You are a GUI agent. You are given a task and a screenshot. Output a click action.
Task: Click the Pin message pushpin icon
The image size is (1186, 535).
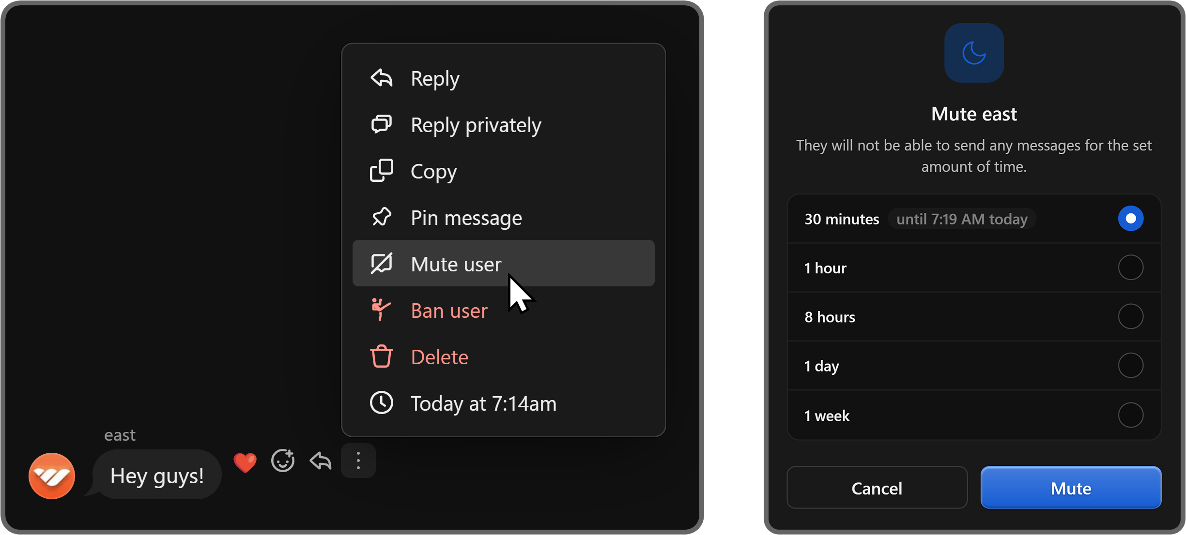[382, 217]
